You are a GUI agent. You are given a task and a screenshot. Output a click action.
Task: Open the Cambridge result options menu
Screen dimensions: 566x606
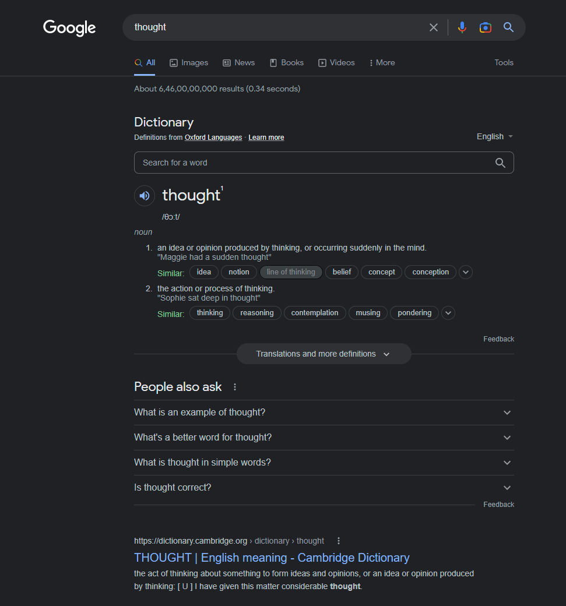tap(339, 541)
